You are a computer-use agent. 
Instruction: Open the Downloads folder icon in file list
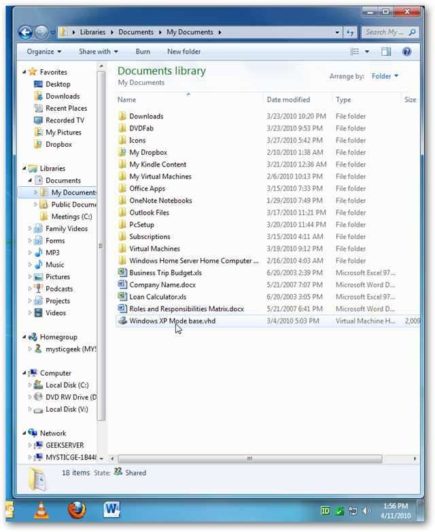(x=122, y=116)
